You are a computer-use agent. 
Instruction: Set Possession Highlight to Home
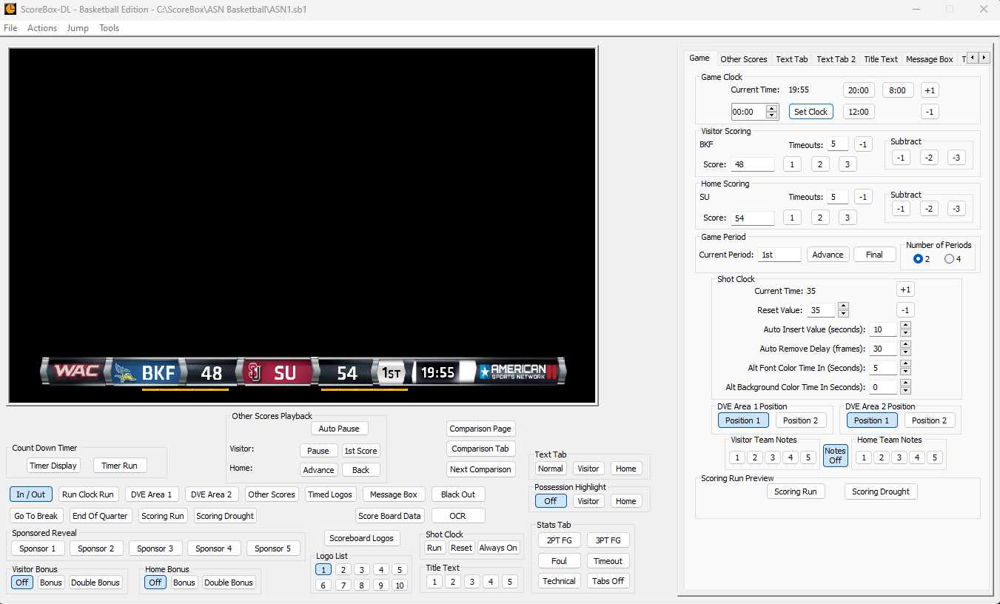point(625,500)
